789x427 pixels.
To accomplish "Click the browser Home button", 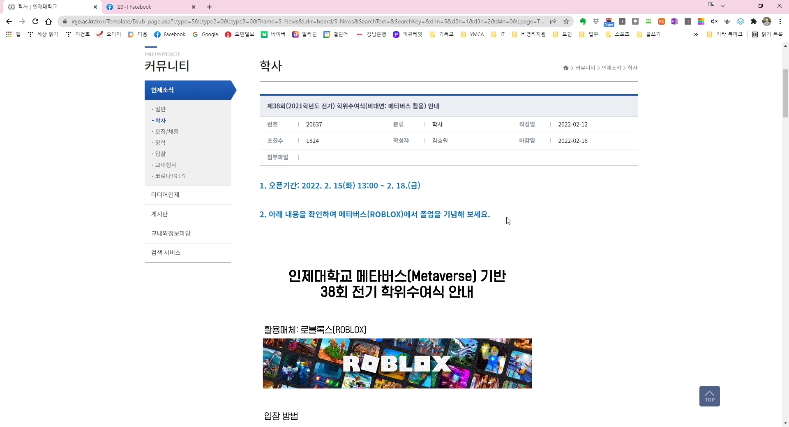I will click(48, 21).
